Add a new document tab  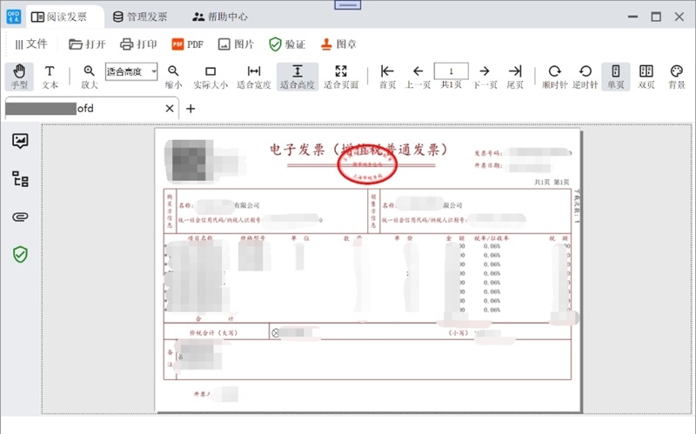pyautogui.click(x=191, y=108)
